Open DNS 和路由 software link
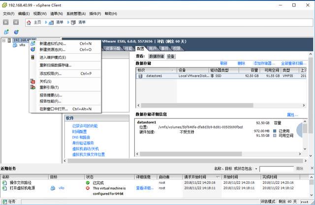 click(x=81, y=137)
